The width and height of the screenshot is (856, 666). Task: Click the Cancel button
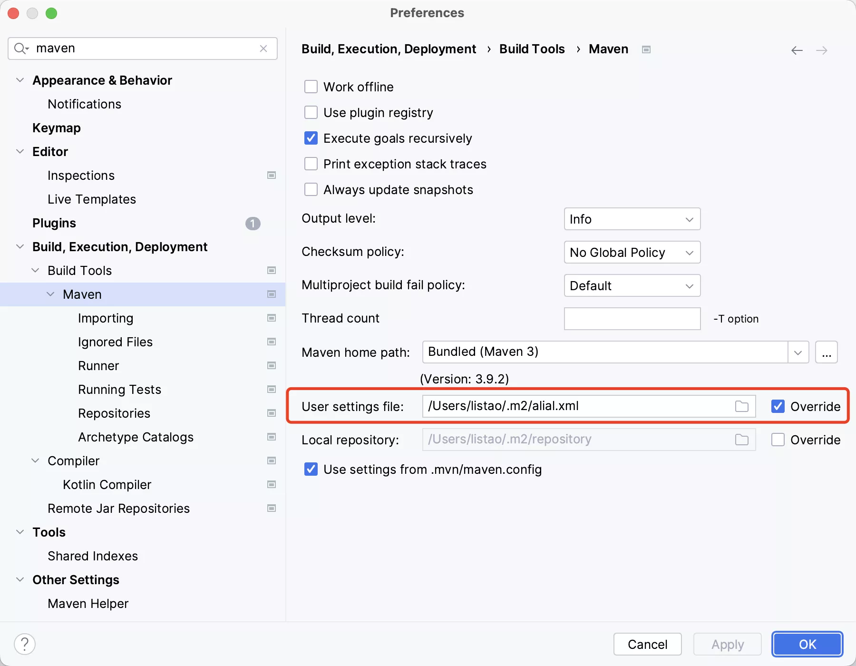coord(647,644)
